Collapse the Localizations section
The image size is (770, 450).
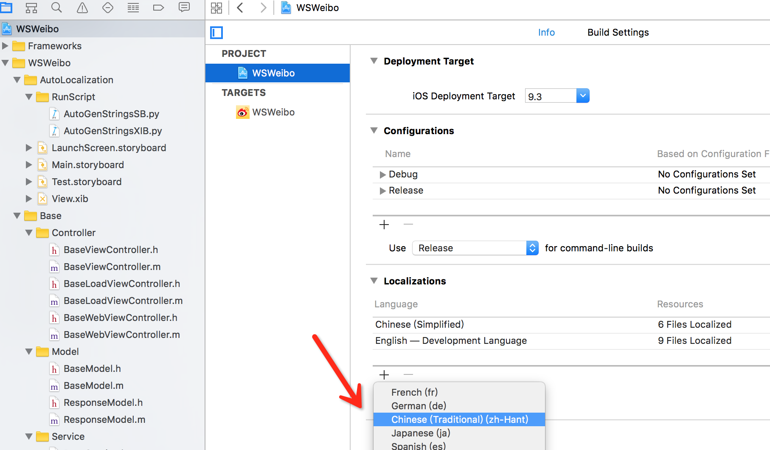374,281
